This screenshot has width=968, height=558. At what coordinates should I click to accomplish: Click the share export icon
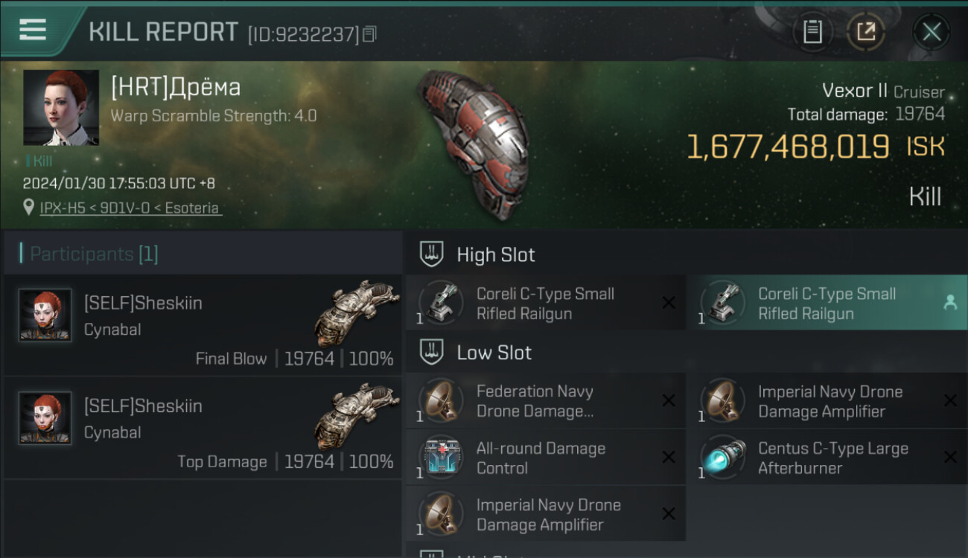click(x=866, y=31)
